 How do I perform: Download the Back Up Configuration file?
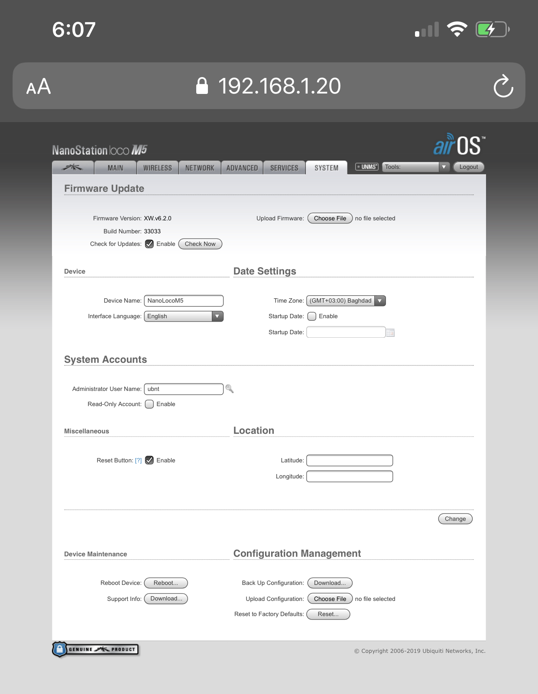click(x=330, y=583)
